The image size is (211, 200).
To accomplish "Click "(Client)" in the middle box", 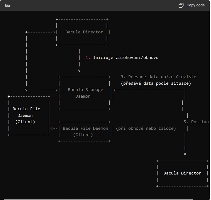I will point(83,135).
